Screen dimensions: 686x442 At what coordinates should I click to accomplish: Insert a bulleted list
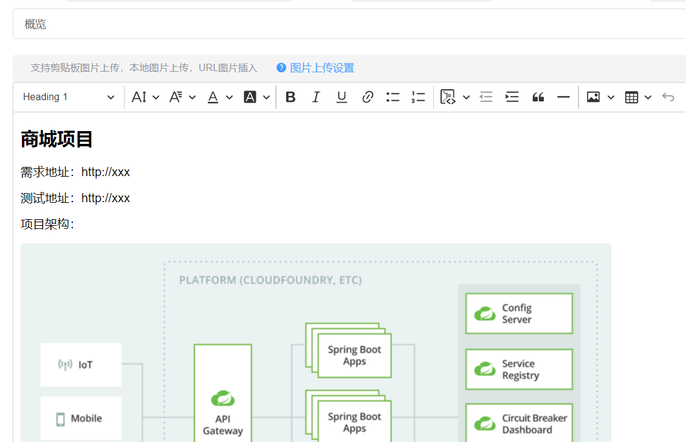coord(393,97)
